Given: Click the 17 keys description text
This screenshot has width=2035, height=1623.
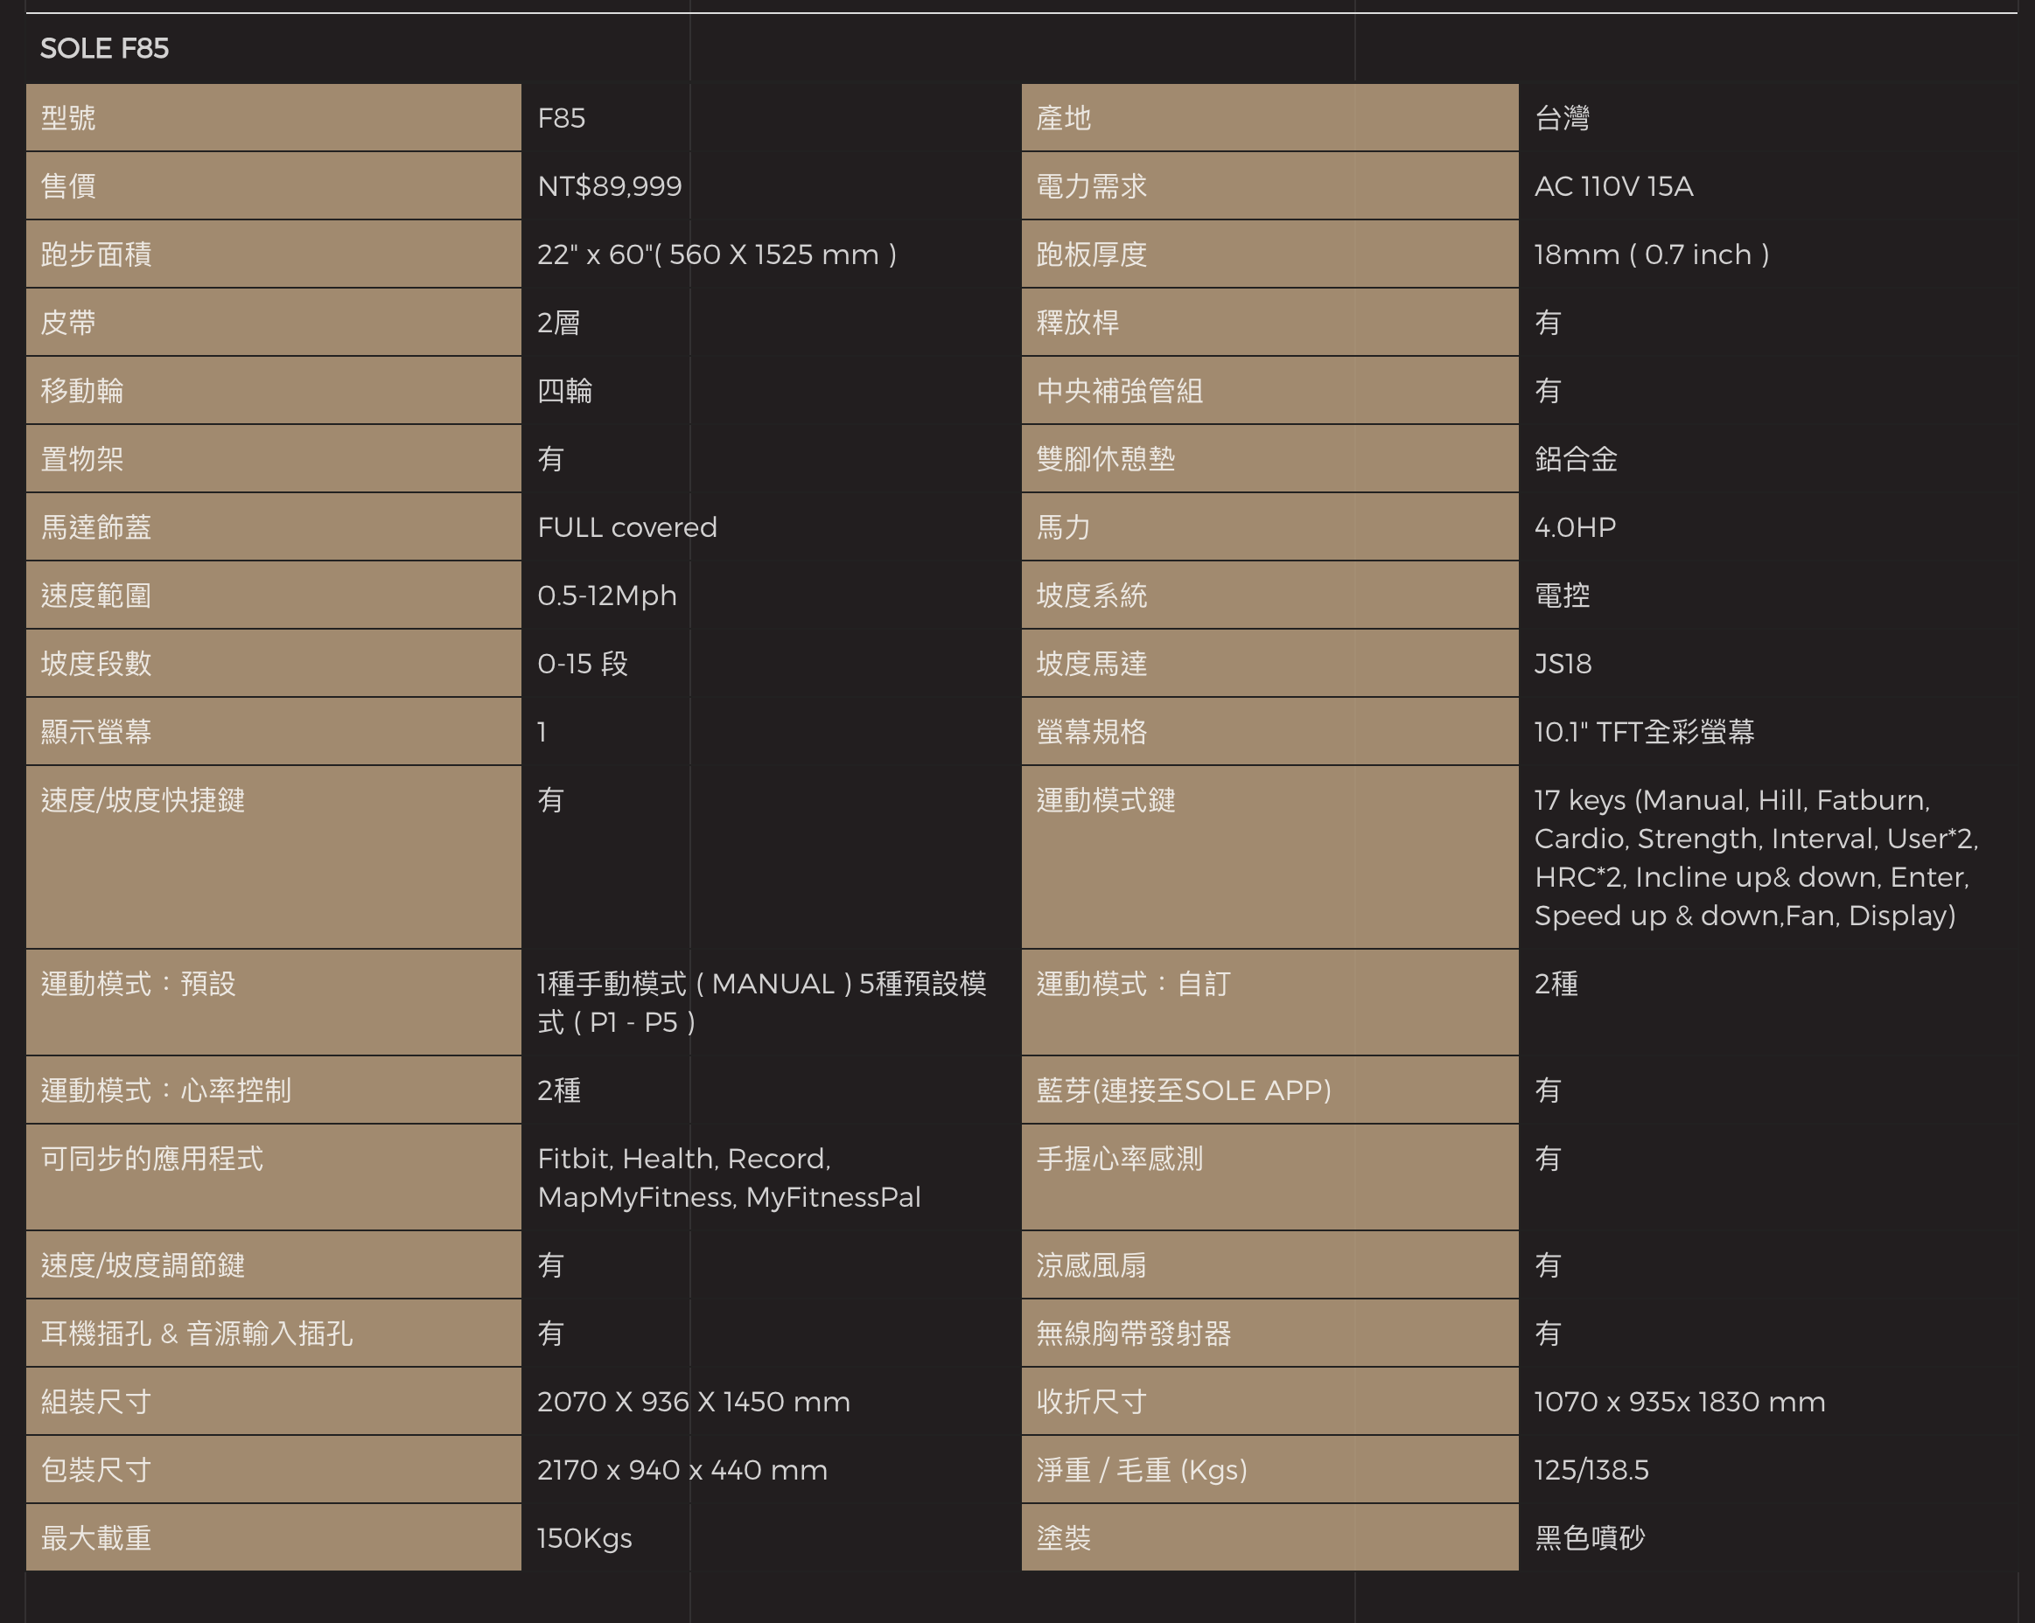Looking at the screenshot, I should tap(1755, 858).
